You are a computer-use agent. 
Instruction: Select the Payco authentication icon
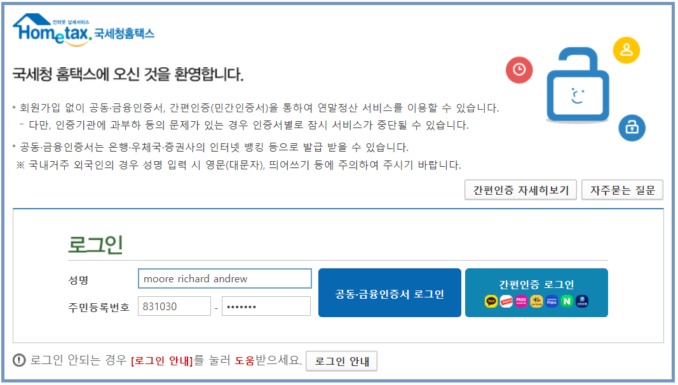[x=506, y=301]
